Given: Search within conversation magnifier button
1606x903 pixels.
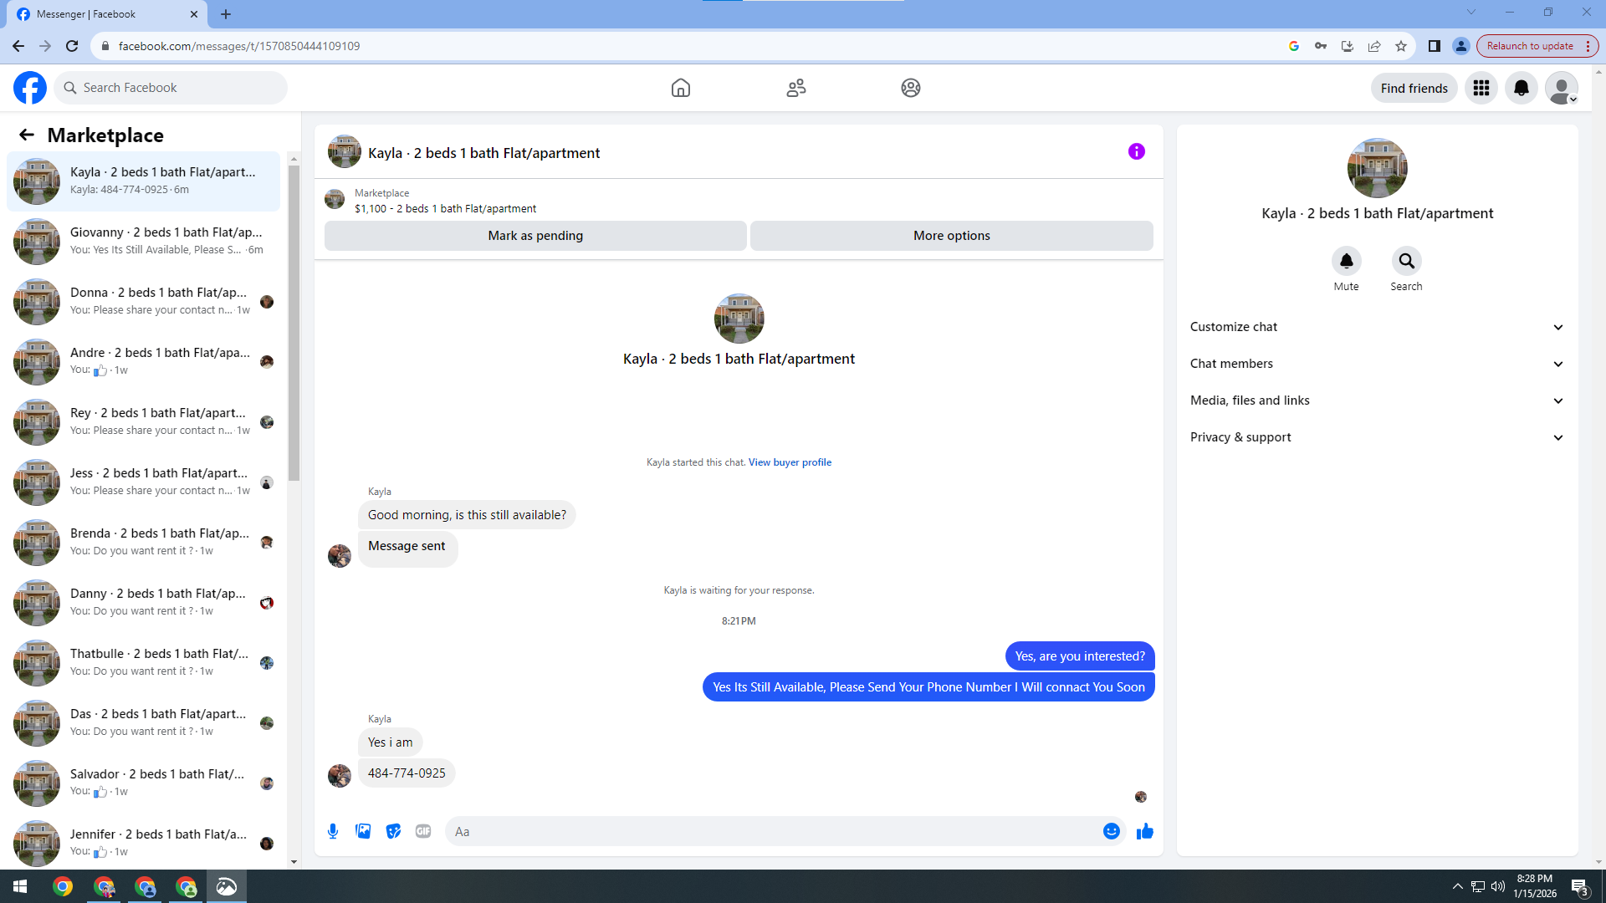Looking at the screenshot, I should 1406,261.
